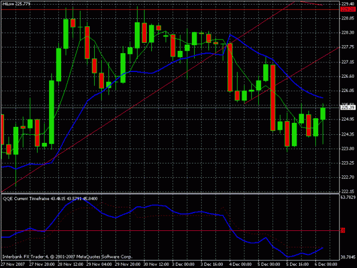Click the 224.95 price axis label
Screen dimensions: 357x268
pos(348,119)
